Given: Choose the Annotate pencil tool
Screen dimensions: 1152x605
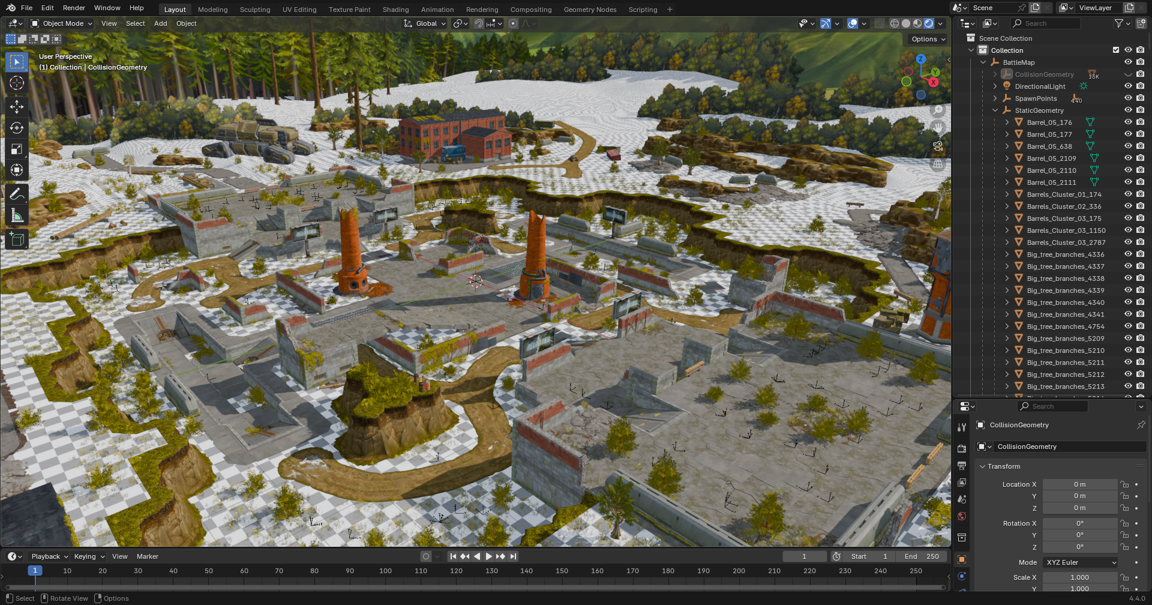Looking at the screenshot, I should 17,194.
